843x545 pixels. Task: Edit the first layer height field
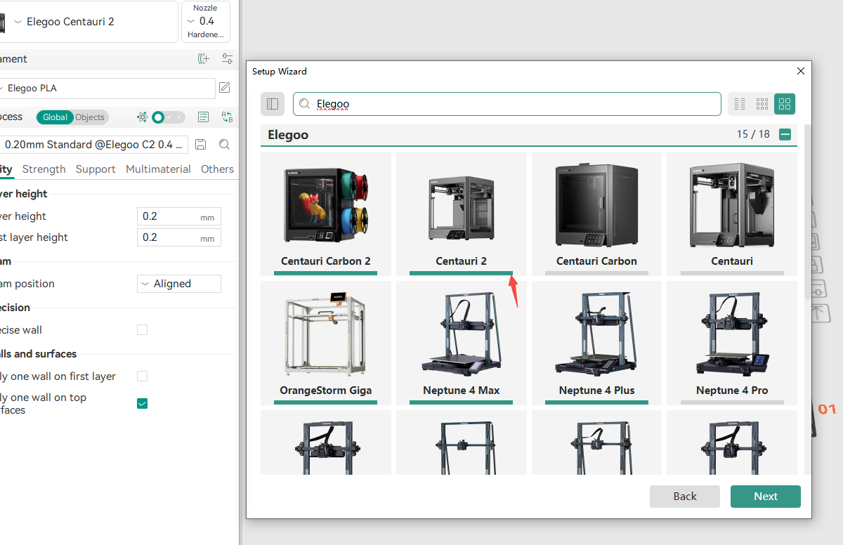(x=179, y=237)
